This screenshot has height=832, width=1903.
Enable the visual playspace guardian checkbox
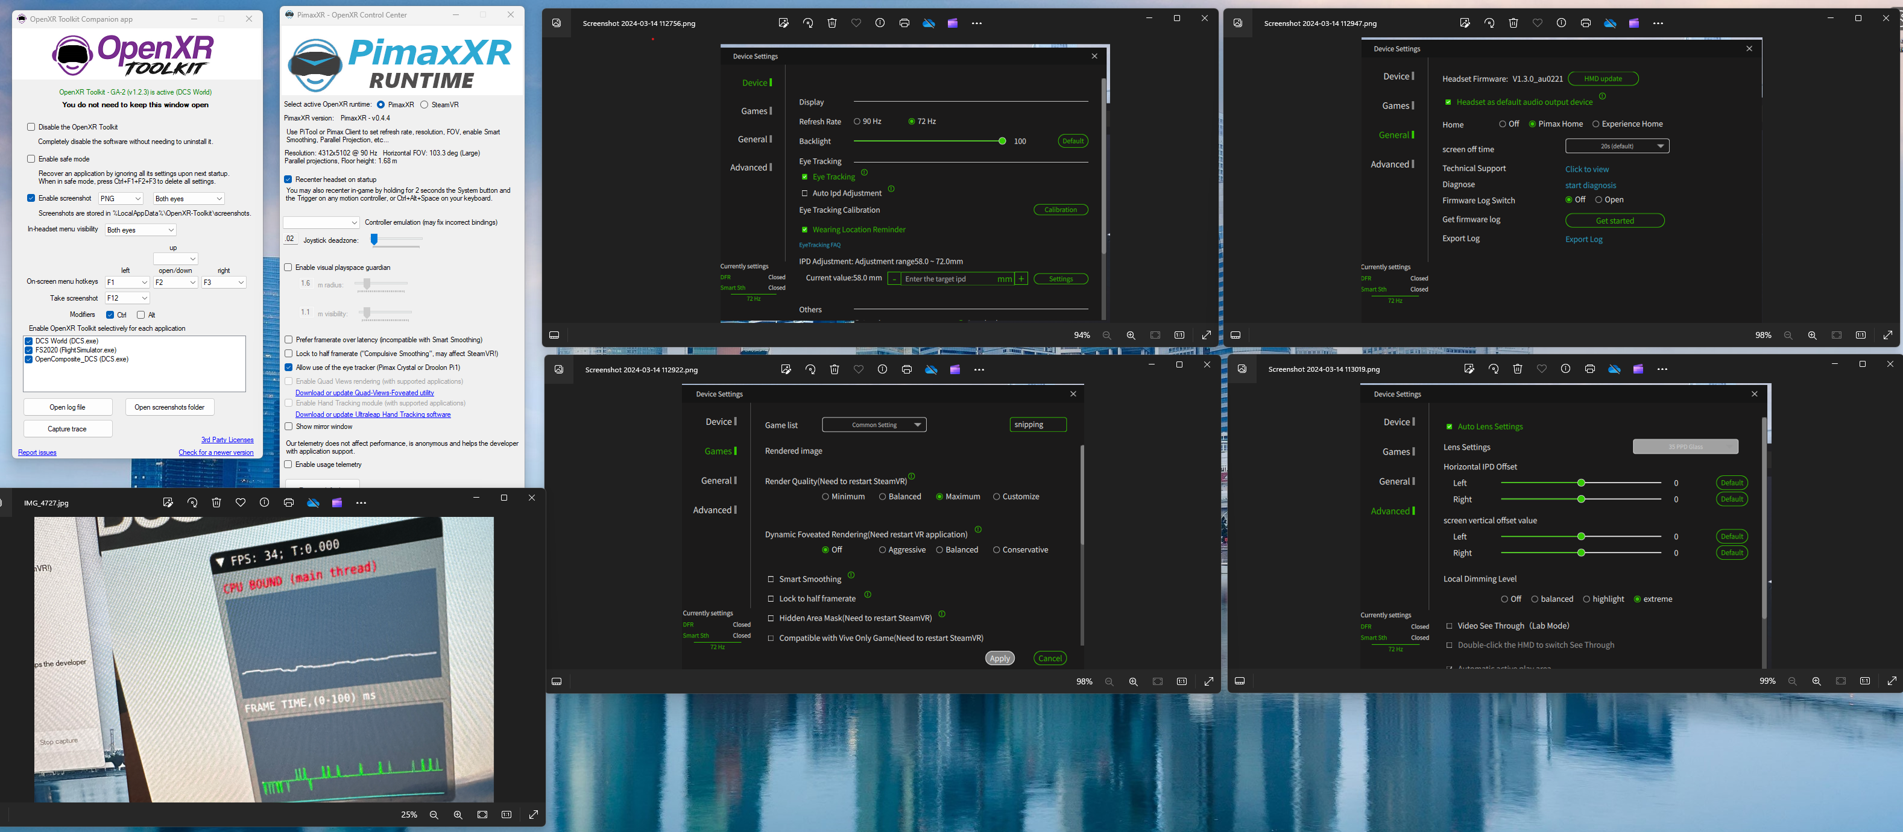(288, 267)
